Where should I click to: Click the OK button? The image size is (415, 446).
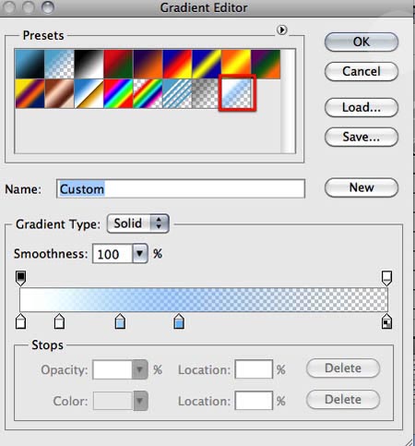362,42
